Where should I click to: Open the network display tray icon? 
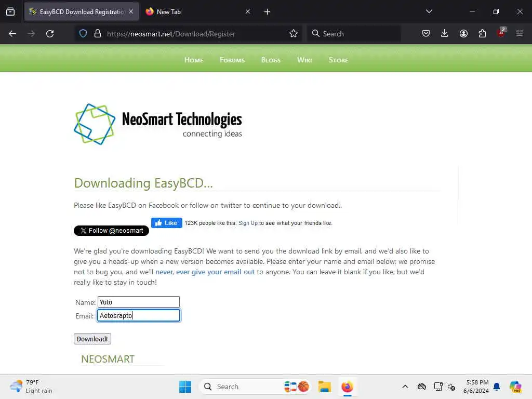coord(438,387)
